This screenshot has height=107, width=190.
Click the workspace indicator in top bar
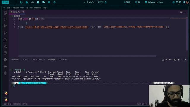coord(5,2)
